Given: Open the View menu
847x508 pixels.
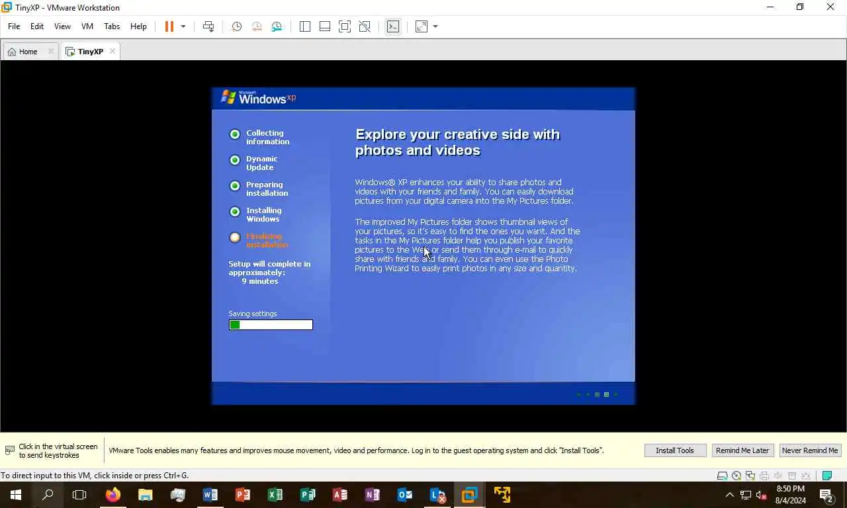Looking at the screenshot, I should 62,26.
